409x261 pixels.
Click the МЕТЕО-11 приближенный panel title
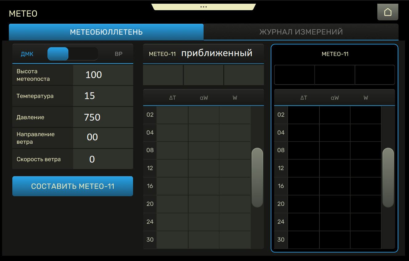coord(203,54)
